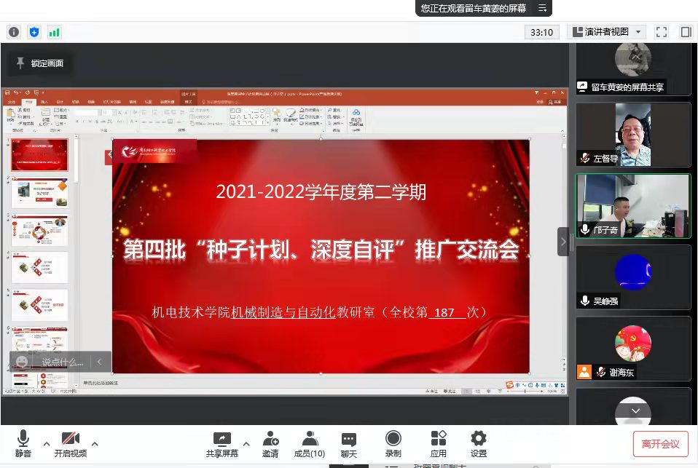698x468 pixels.
Task: Open the Chat panel
Action: tap(349, 444)
